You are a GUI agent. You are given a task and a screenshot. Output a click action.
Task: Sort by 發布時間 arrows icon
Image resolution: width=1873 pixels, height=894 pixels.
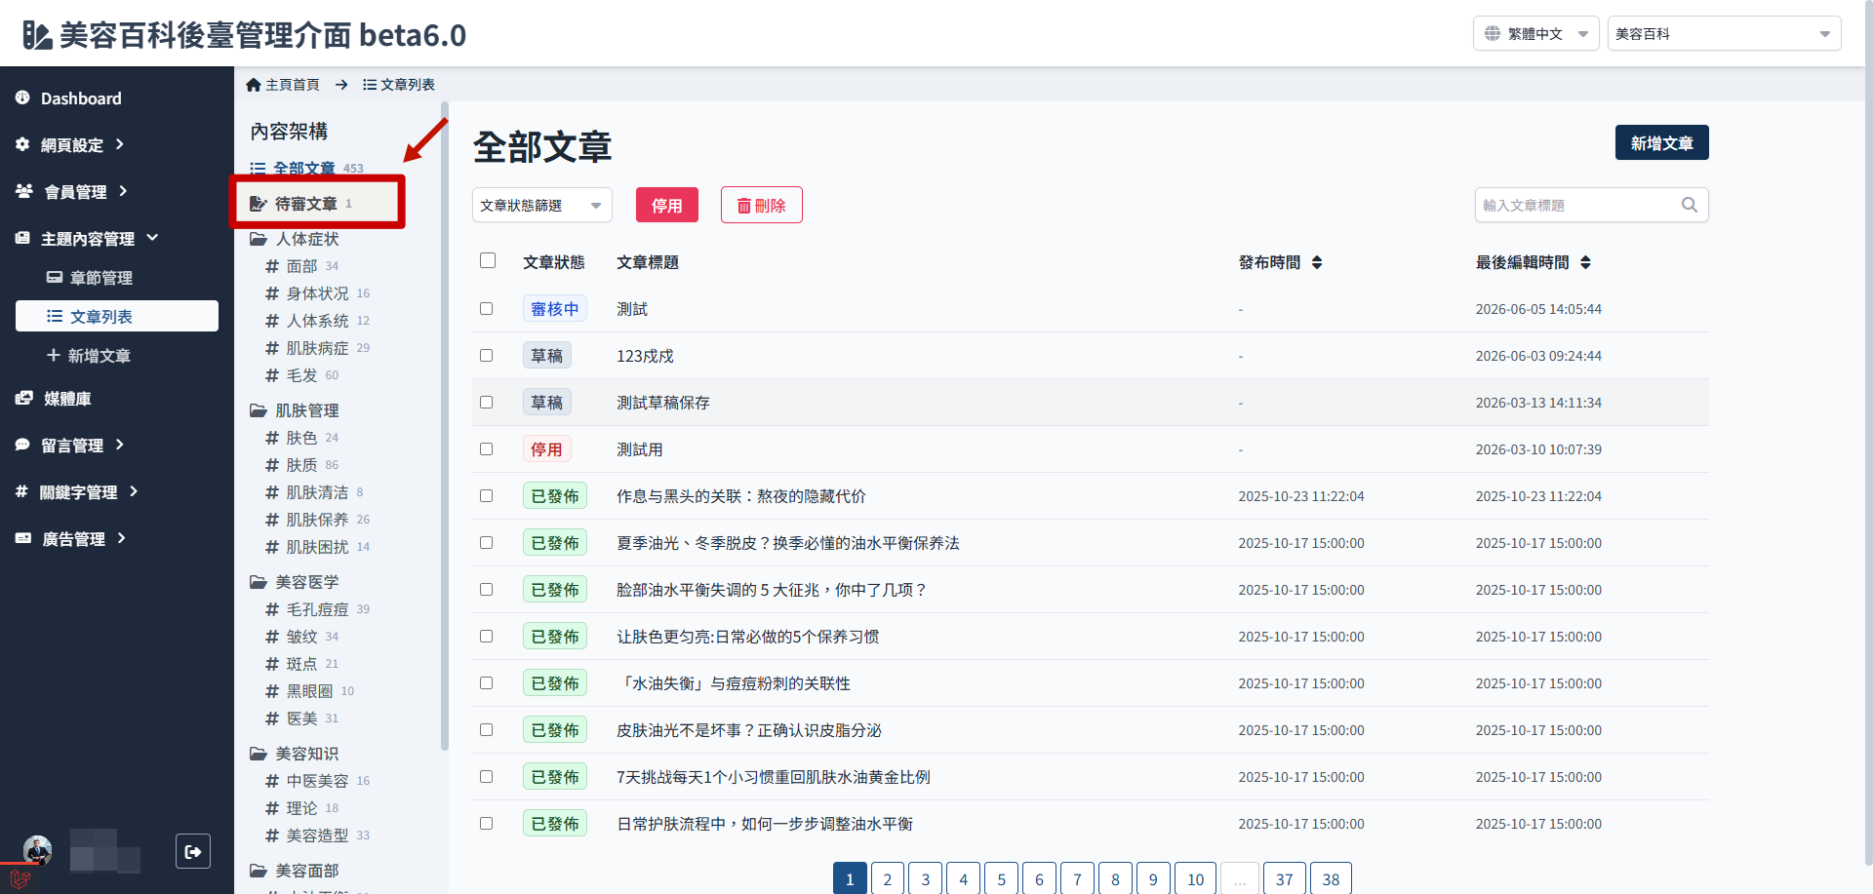[x=1317, y=262]
